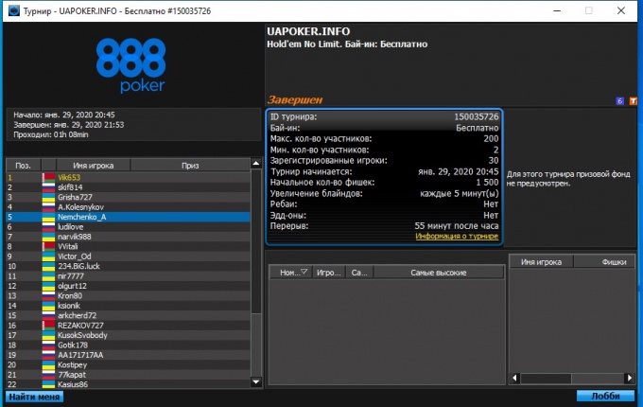The height and width of the screenshot is (407, 643).
Task: Click the 'Найти меня' button
Action: coord(34,397)
